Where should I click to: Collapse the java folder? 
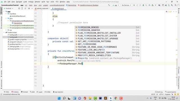click(x=6, y=18)
